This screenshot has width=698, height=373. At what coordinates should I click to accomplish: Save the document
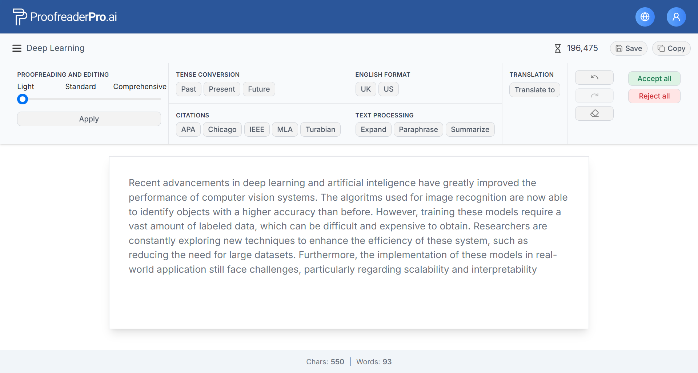click(628, 48)
